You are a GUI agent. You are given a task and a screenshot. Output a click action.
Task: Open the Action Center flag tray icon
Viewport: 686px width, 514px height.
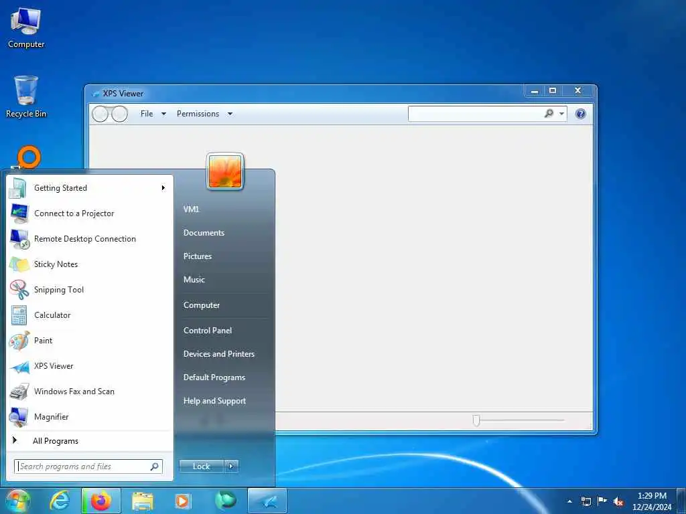point(602,501)
